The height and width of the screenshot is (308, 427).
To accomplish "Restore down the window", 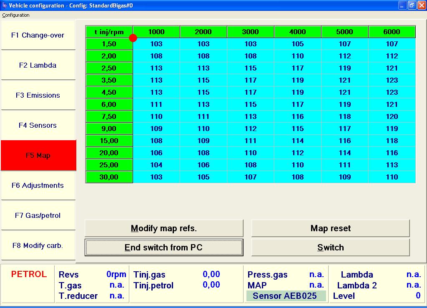I will pyautogui.click(x=412, y=5).
